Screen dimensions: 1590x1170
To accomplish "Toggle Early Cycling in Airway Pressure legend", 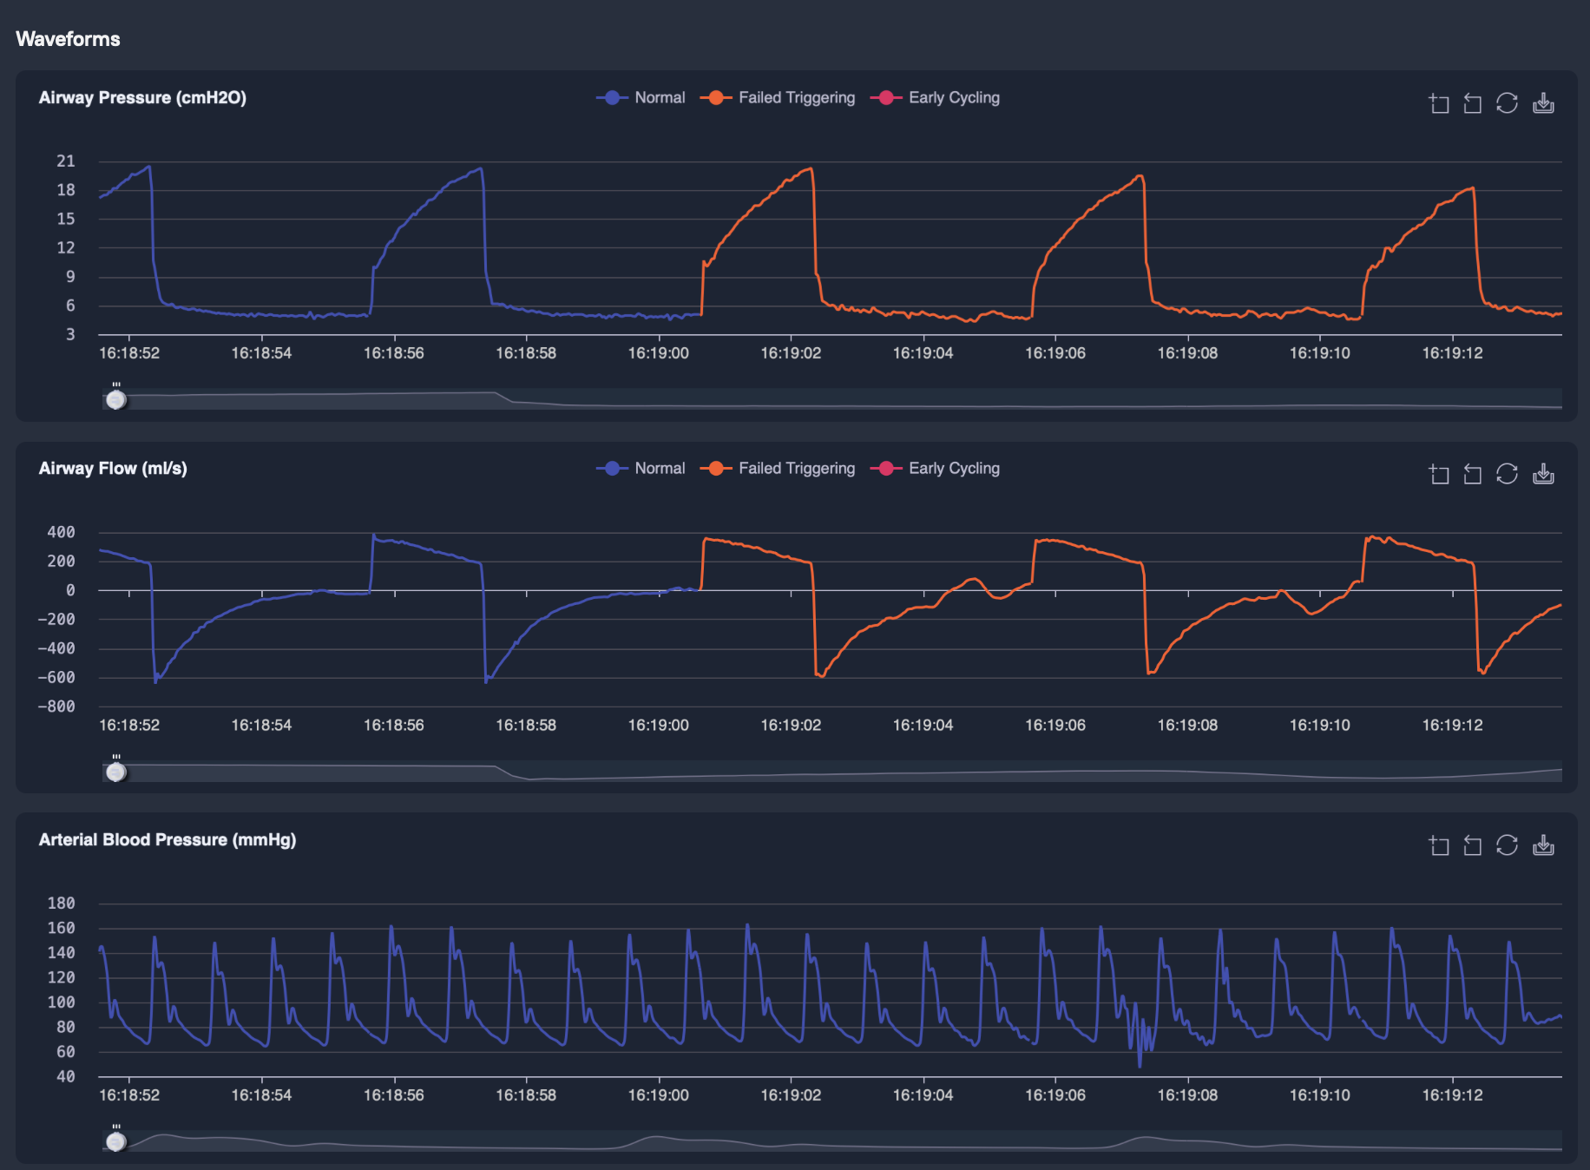I will (x=936, y=98).
